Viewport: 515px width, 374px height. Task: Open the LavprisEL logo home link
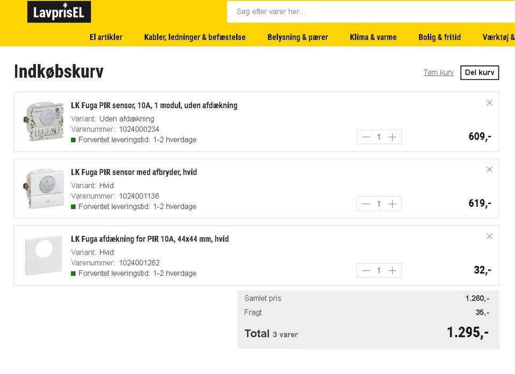point(59,12)
